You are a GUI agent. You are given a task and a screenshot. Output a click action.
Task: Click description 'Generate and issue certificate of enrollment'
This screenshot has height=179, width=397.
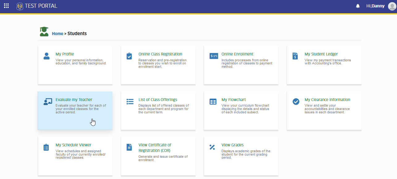163,158
